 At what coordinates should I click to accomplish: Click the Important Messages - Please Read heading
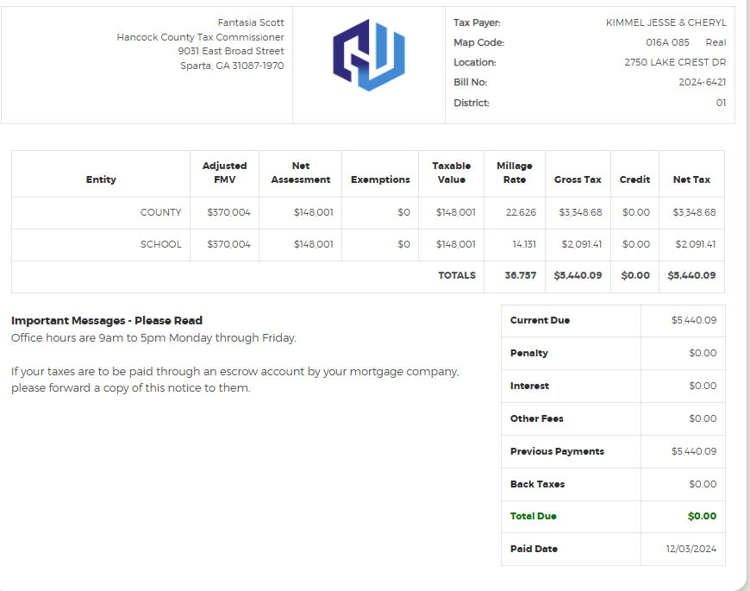click(x=107, y=320)
